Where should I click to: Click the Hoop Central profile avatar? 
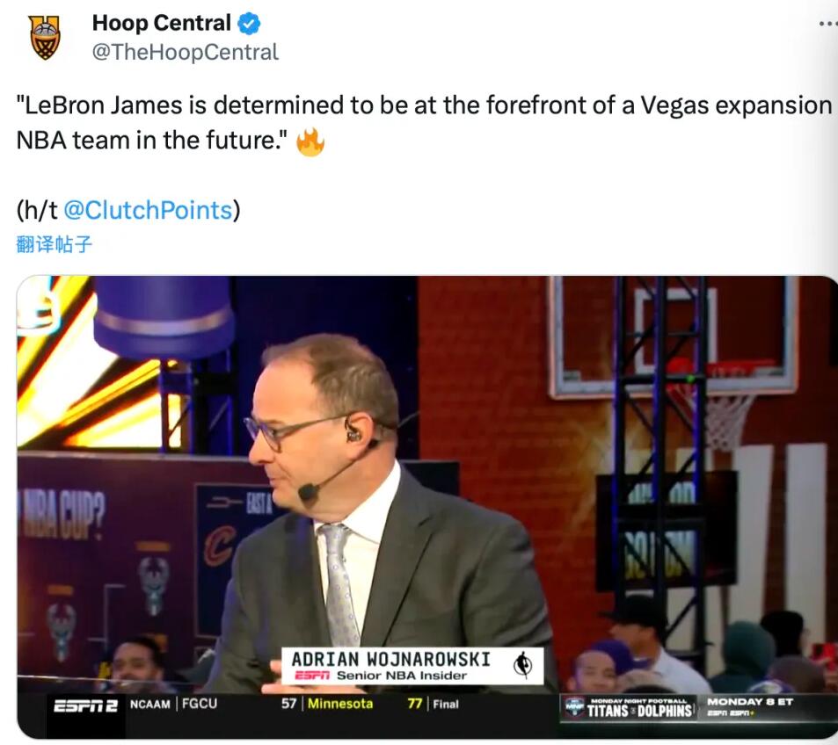pos(44,38)
